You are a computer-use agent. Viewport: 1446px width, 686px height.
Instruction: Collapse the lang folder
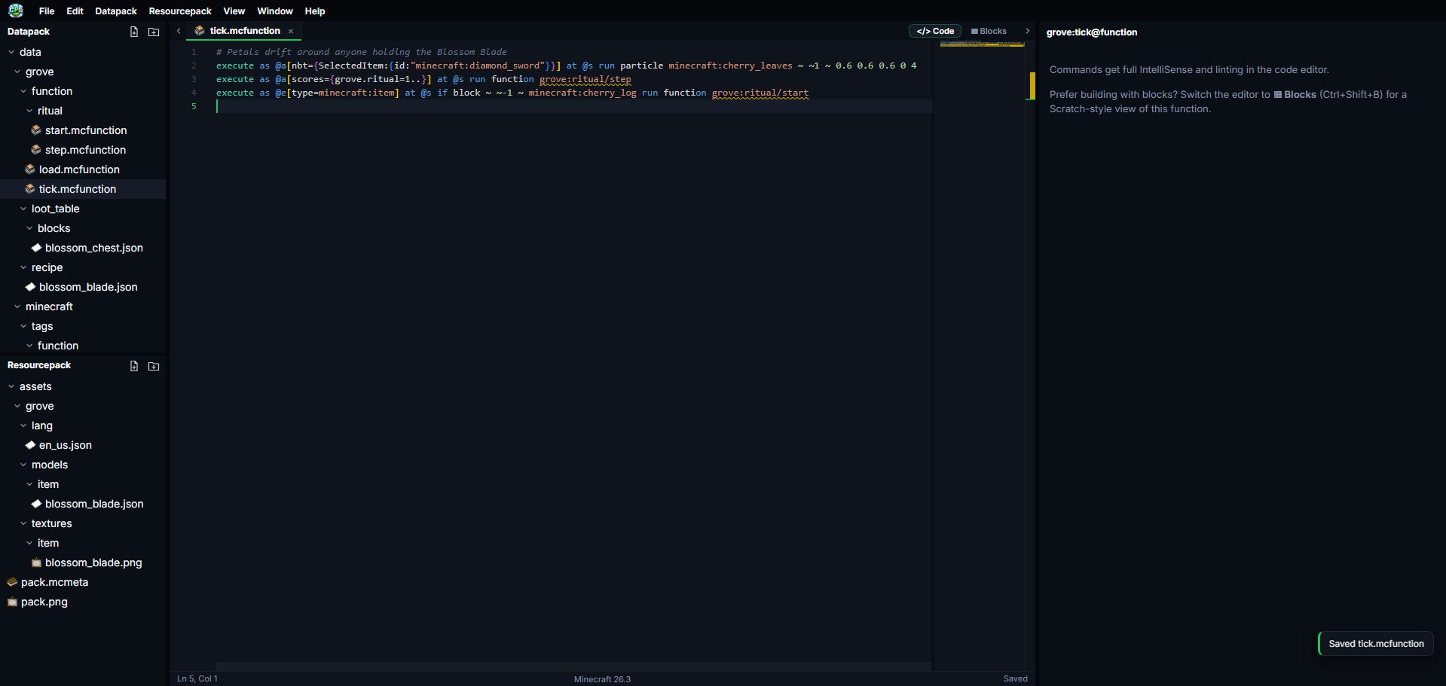coord(23,425)
